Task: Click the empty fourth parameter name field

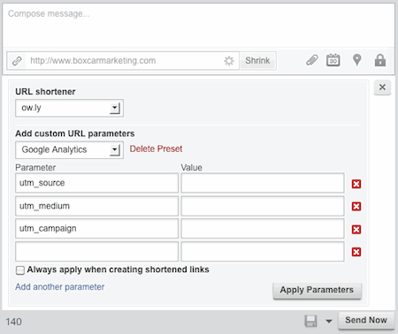Action: pos(96,252)
